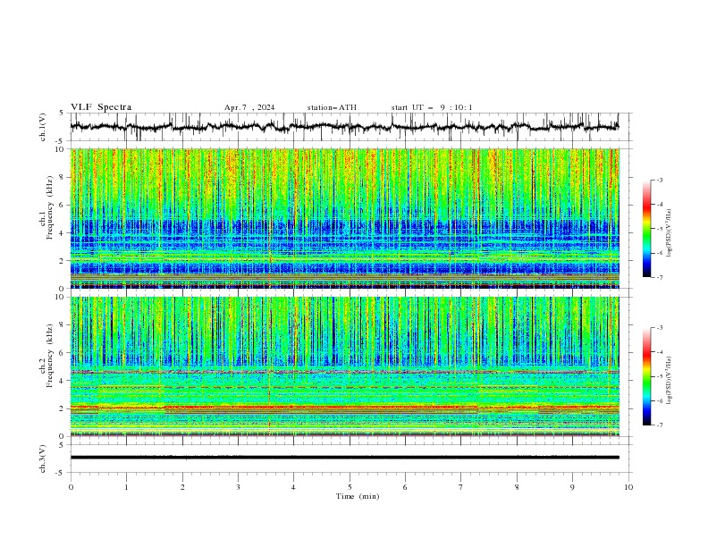Screen dimensions: 708x547
Task: Click the ch.2 spectrogram panel
Action: point(344,366)
